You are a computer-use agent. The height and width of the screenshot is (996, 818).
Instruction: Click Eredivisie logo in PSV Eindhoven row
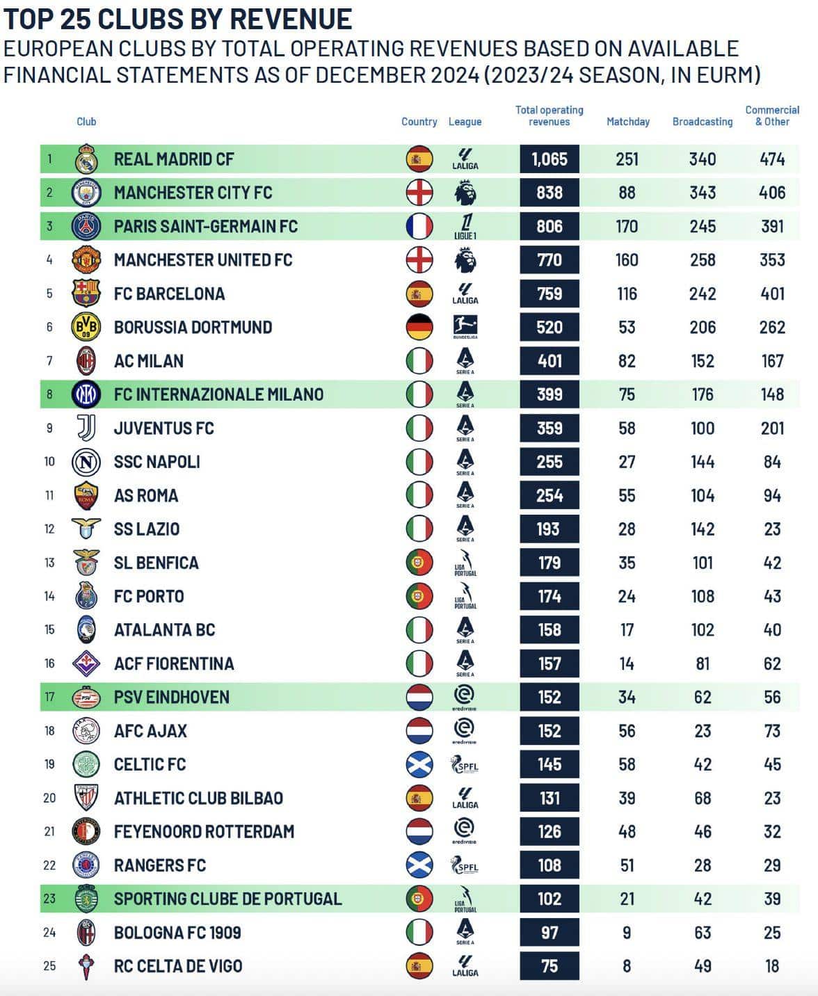[465, 697]
